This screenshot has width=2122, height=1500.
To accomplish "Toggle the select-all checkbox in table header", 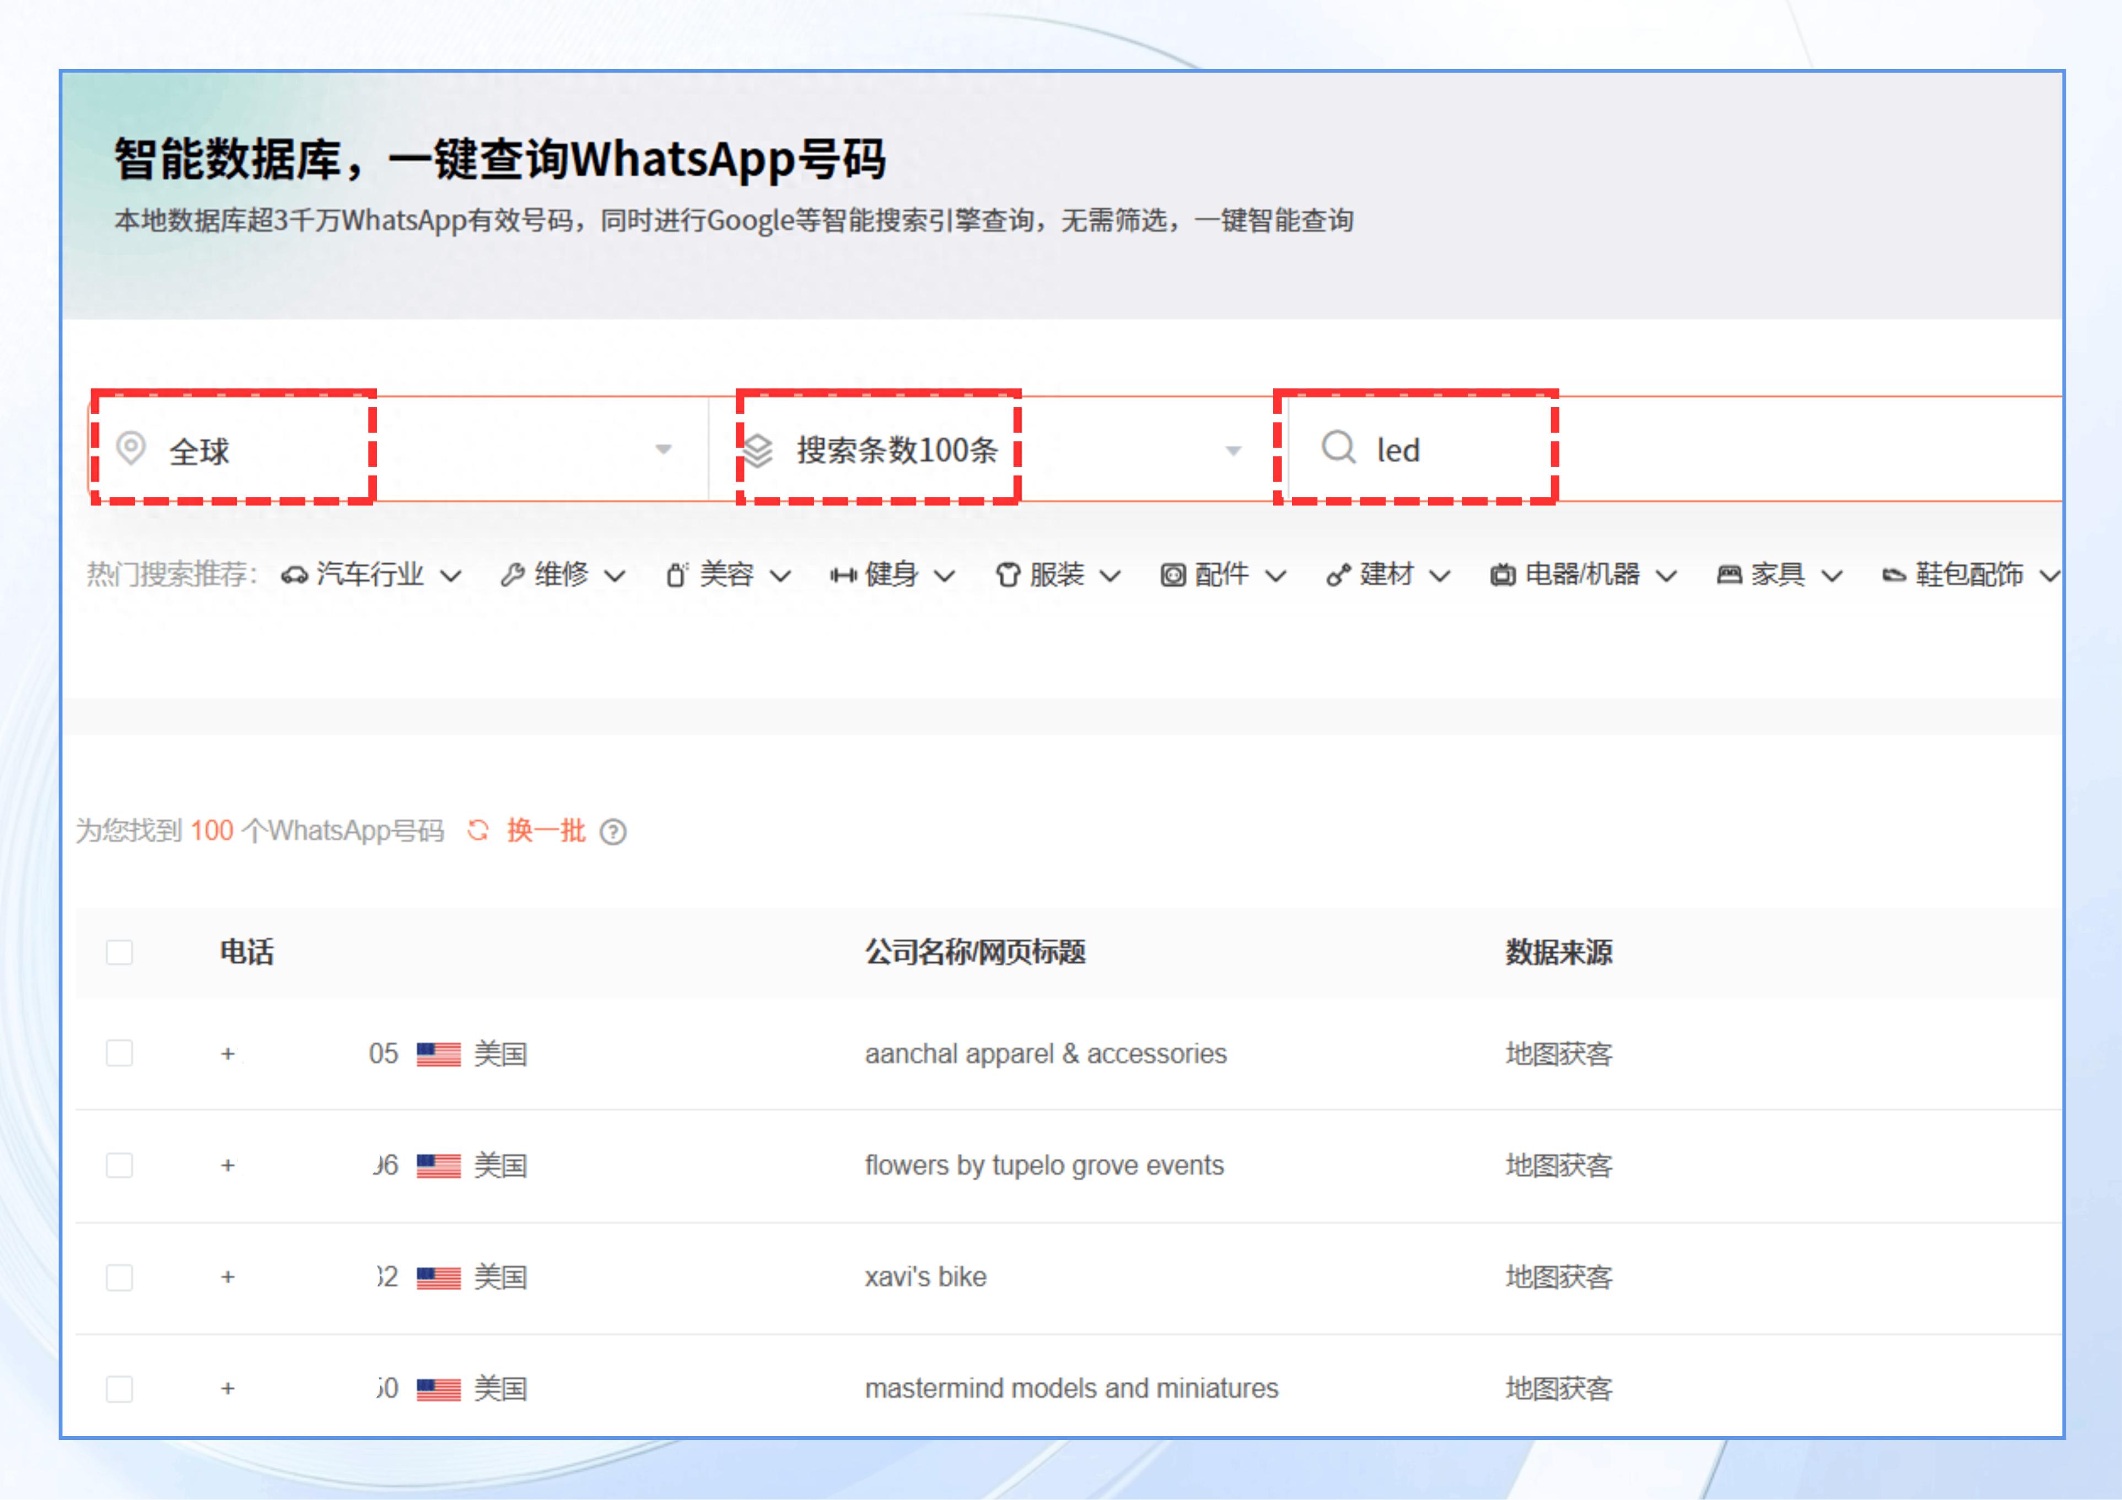I will point(119,952).
